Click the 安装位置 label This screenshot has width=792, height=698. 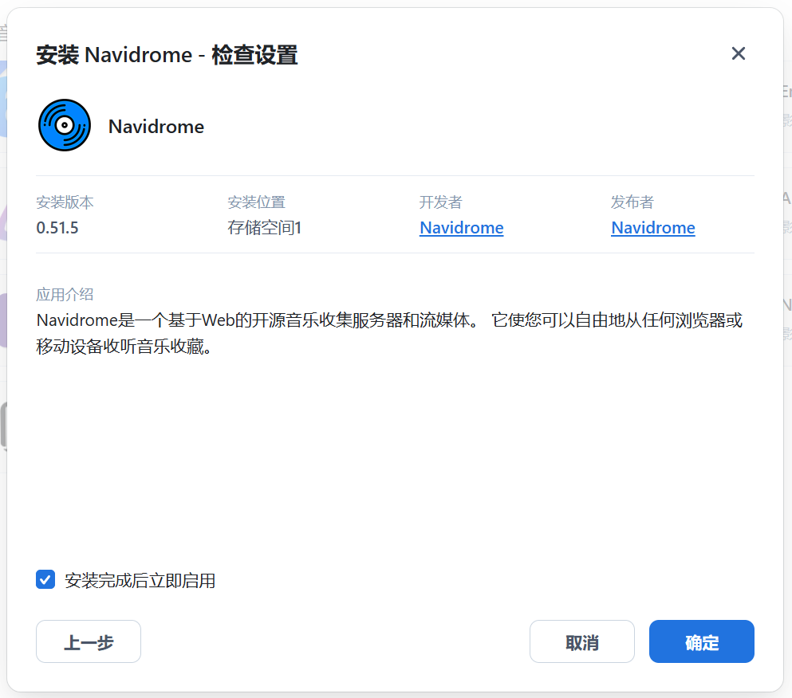point(256,202)
